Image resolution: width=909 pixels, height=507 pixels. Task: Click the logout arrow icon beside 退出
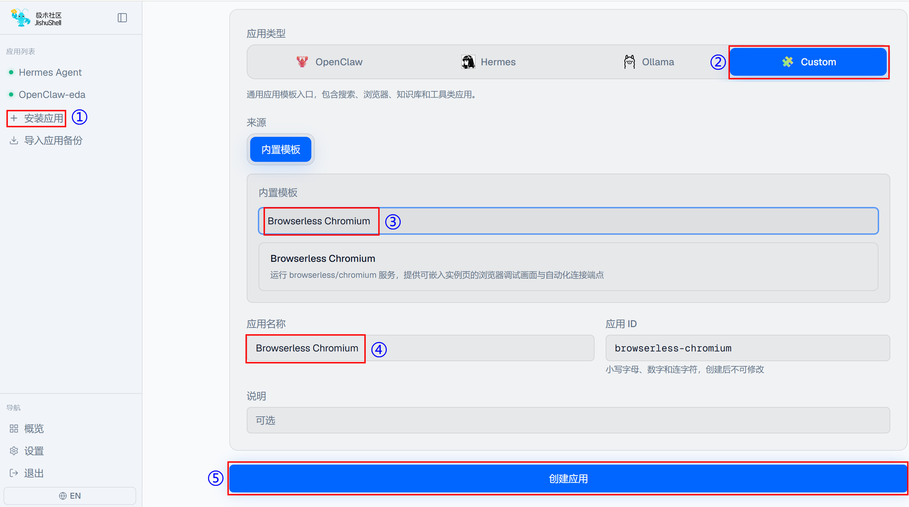pyautogui.click(x=14, y=473)
